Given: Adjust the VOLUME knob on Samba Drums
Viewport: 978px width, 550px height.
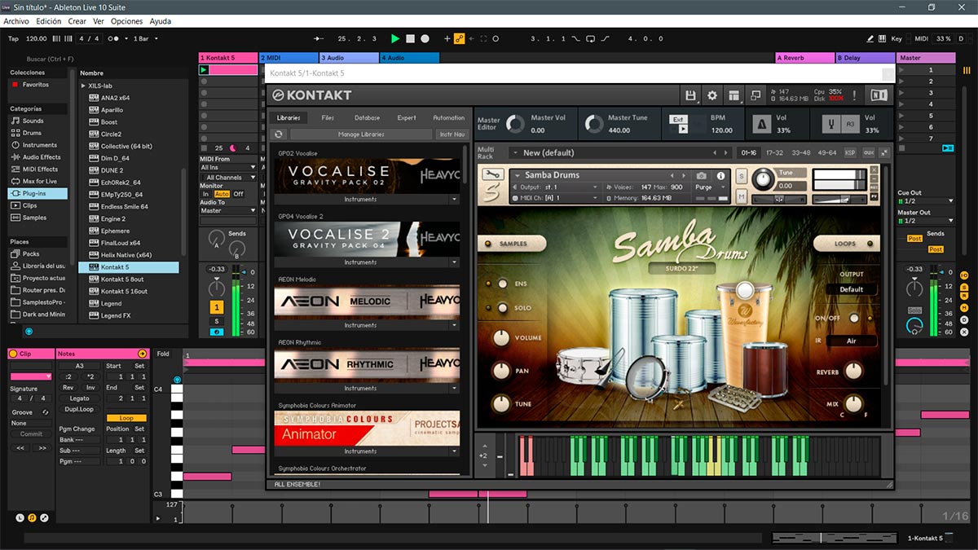Looking at the screenshot, I should click(501, 338).
